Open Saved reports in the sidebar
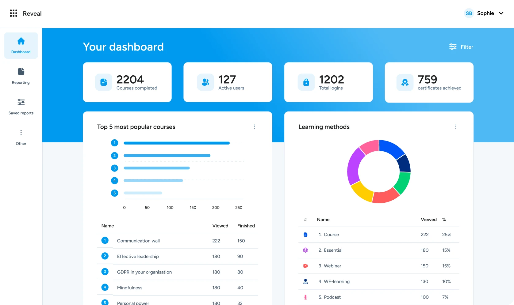The height and width of the screenshot is (305, 514). 21,107
